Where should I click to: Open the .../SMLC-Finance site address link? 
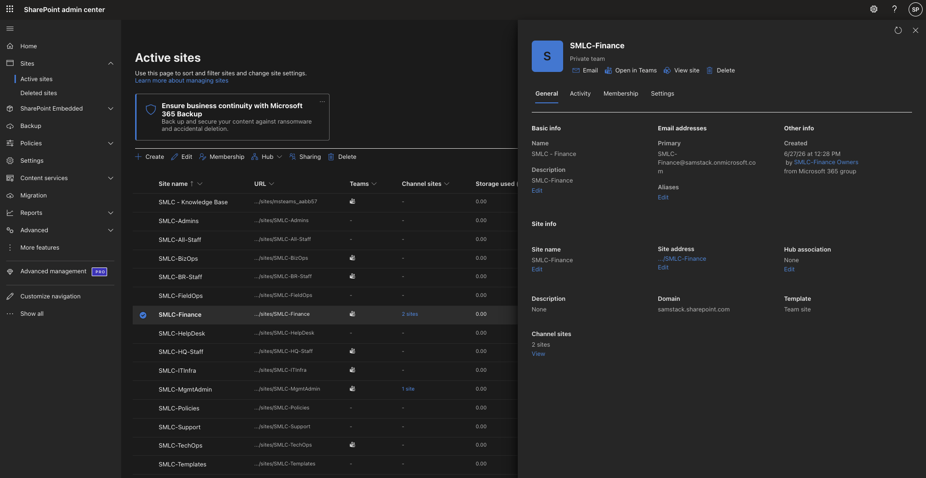tap(681, 259)
